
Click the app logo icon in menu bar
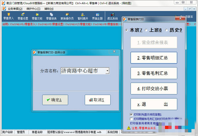pyautogui.click(x=4, y=9)
